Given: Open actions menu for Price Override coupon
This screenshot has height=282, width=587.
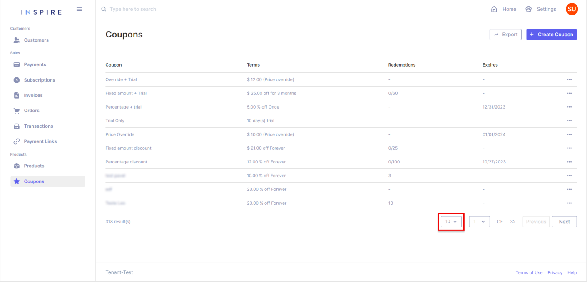Looking at the screenshot, I should click(569, 134).
